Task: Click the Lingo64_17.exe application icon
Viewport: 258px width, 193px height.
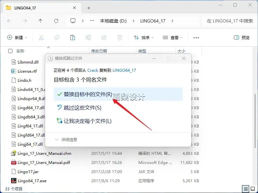Action: [13, 181]
